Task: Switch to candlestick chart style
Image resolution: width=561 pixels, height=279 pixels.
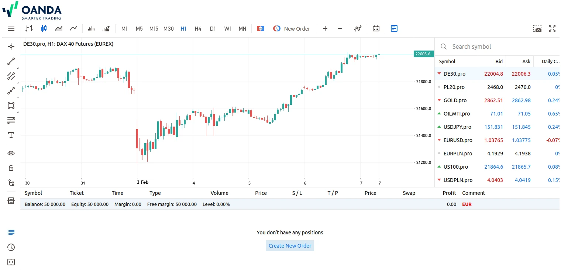Action: 44,28
